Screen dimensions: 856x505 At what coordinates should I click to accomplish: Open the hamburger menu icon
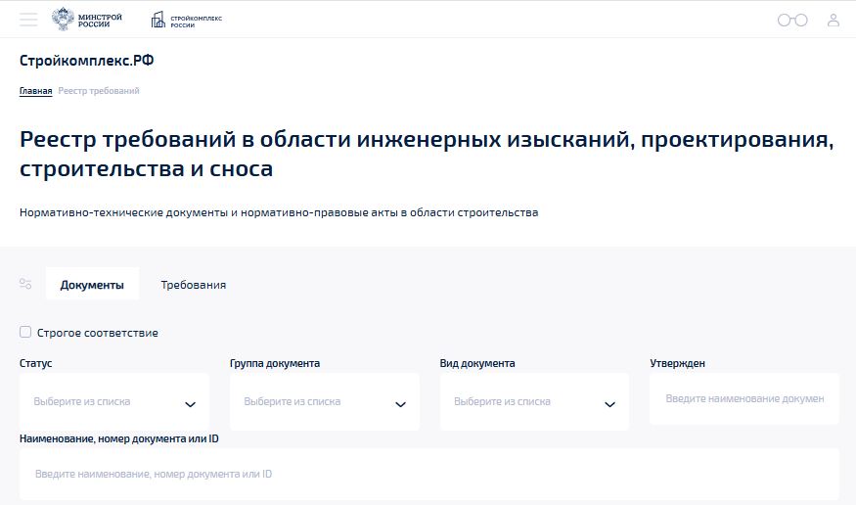[28, 20]
